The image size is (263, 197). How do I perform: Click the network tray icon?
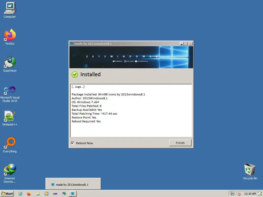coord(232,194)
